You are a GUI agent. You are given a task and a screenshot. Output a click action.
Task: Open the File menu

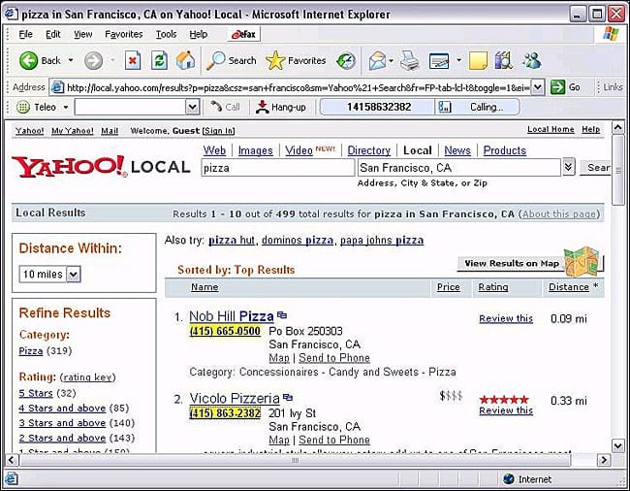pos(25,34)
